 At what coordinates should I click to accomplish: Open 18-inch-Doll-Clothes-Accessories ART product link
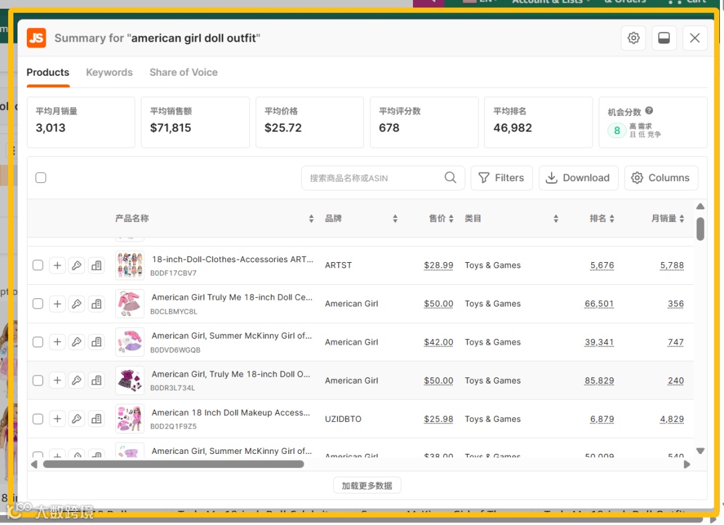(x=232, y=259)
